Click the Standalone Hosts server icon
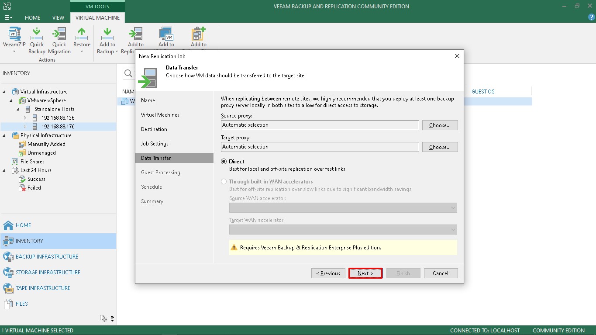This screenshot has height=335, width=596. coord(28,109)
